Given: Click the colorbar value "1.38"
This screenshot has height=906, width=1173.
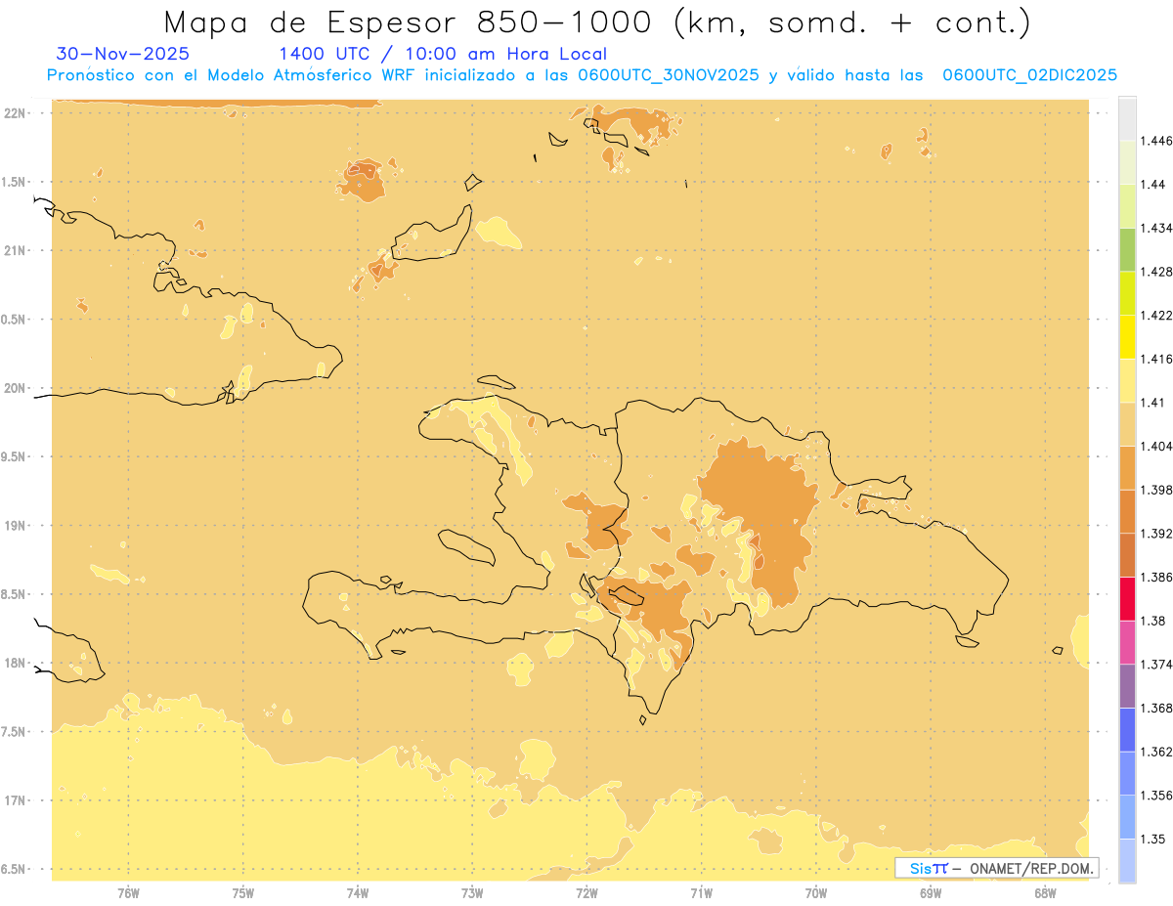Looking at the screenshot, I should tap(1153, 621).
